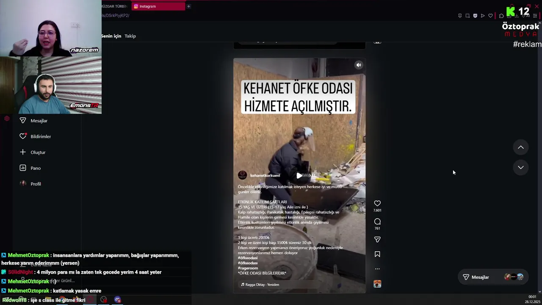Open the downloads icon in toolbar
The image size is (542, 305).
pyautogui.click(x=517, y=16)
